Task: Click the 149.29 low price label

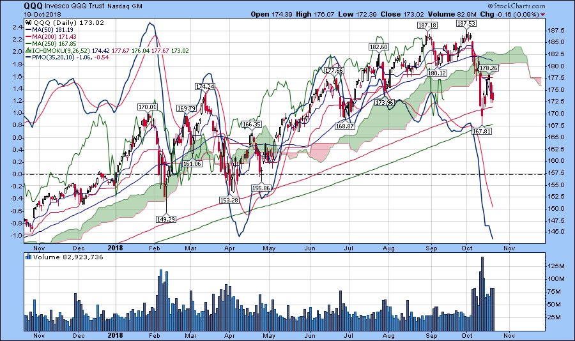Action: tap(165, 219)
